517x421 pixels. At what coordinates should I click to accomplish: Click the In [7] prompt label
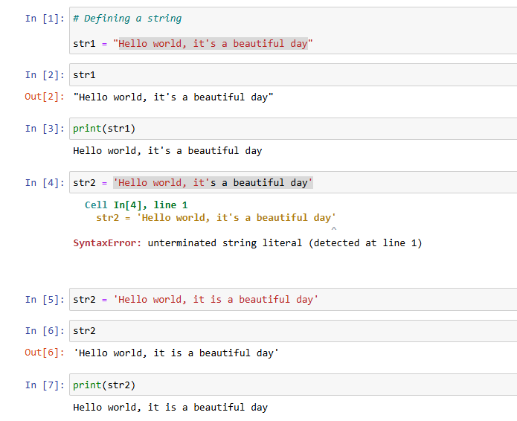[x=45, y=385]
